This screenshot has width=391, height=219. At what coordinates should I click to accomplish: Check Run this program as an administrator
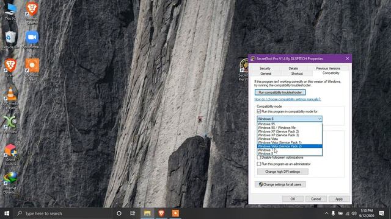[x=259, y=164]
